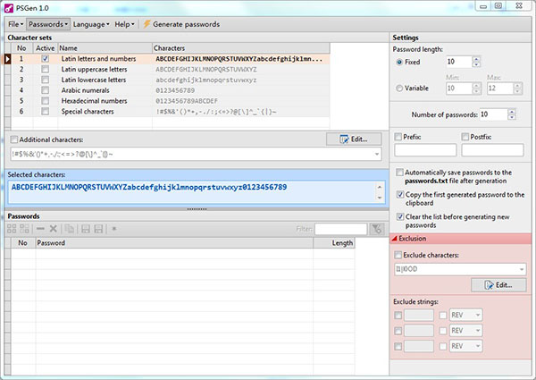Click the select all icon in Passwords toolbar
The width and height of the screenshot is (536, 380).
(x=13, y=230)
